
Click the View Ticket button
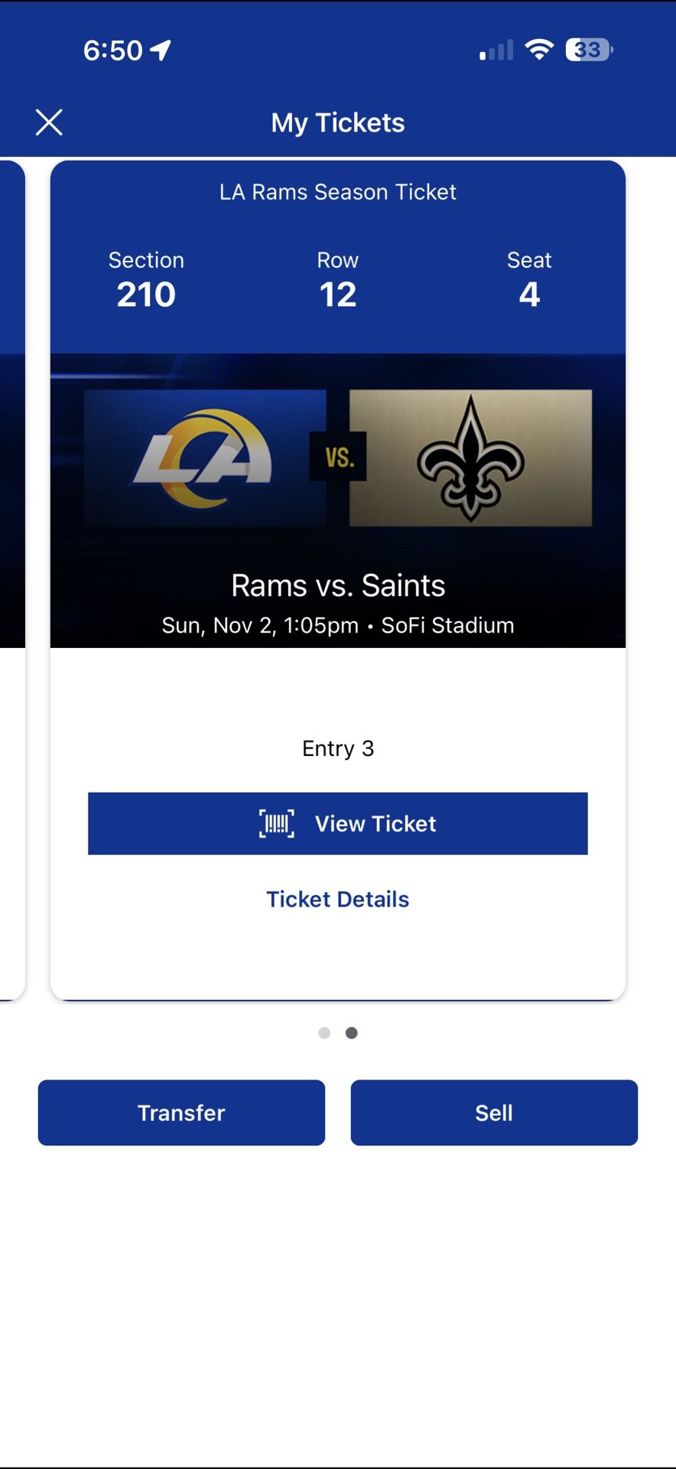[x=338, y=823]
